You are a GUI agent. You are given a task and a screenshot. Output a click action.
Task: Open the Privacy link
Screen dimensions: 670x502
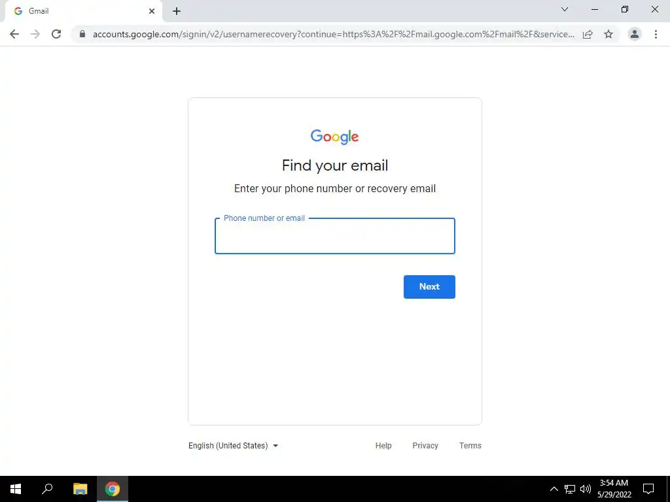point(425,446)
